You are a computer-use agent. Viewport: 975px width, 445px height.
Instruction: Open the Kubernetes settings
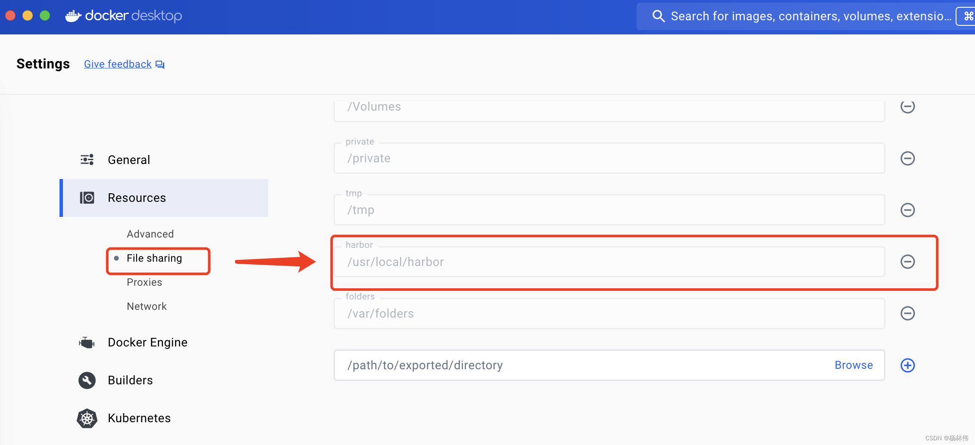tap(139, 418)
